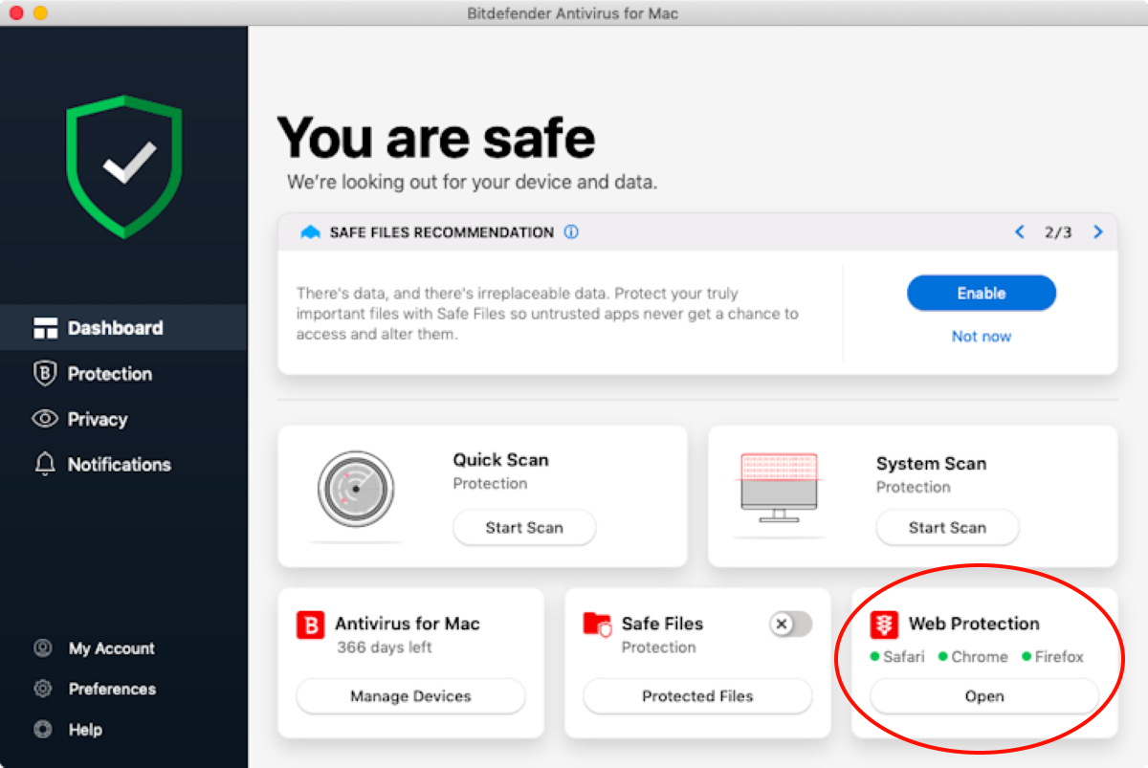This screenshot has width=1148, height=768.
Task: Open the Privacy section
Action: 123,419
